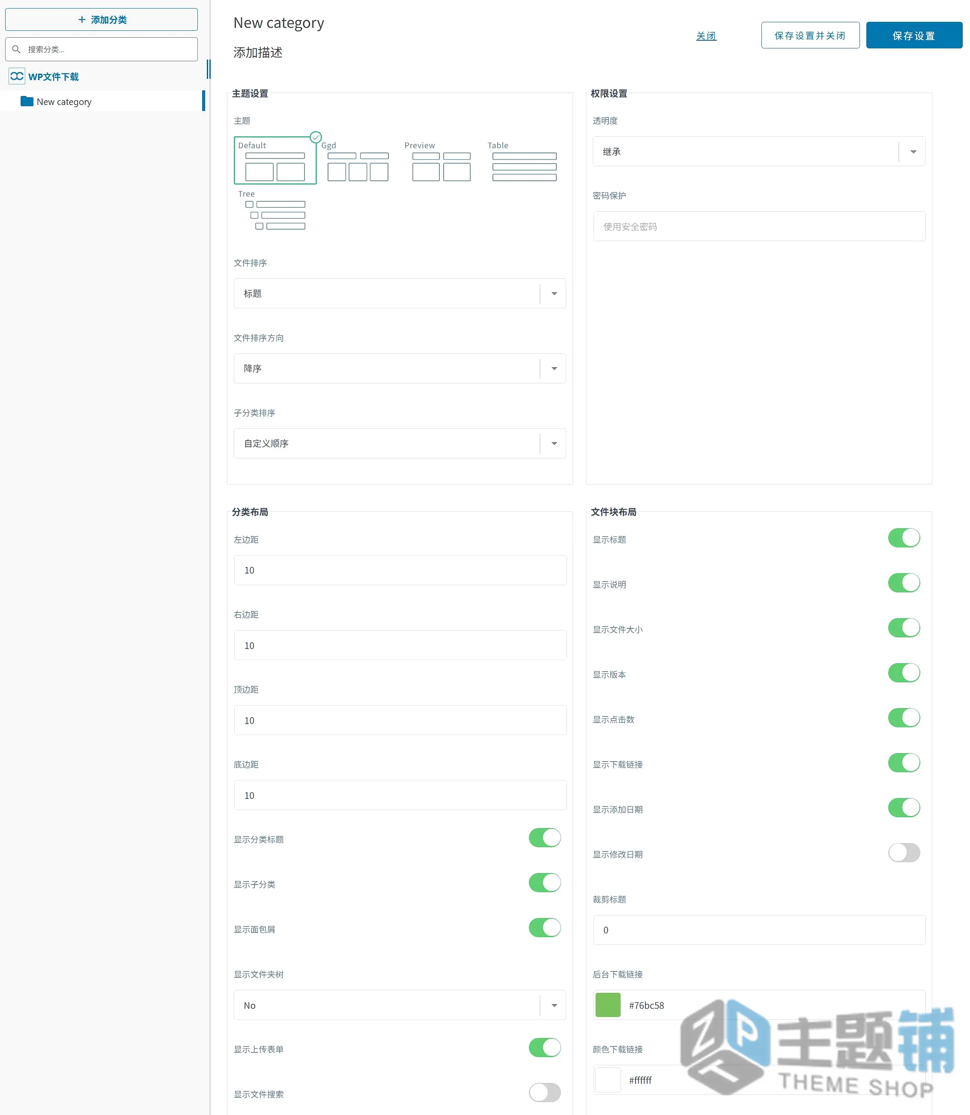Viewport: 970px width, 1115px height.
Task: Select New category in the sidebar tree
Action: 64,102
